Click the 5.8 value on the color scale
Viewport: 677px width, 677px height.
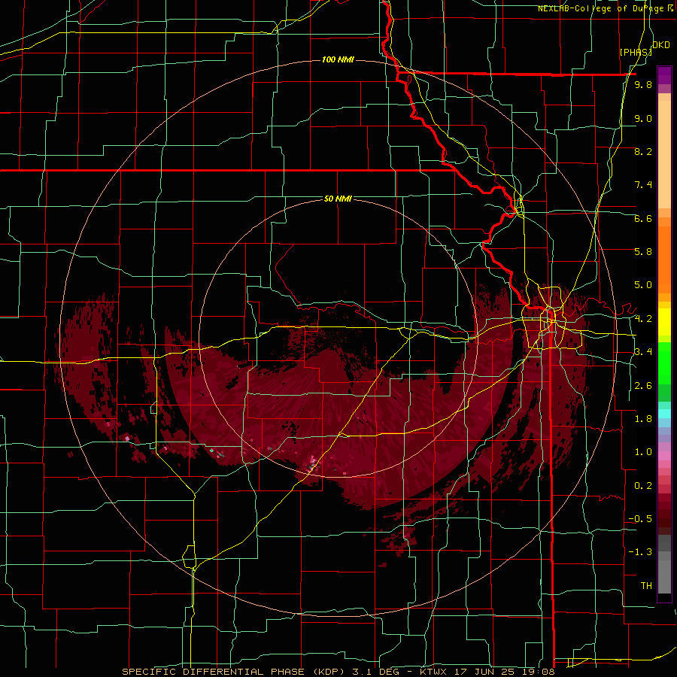[x=643, y=251]
